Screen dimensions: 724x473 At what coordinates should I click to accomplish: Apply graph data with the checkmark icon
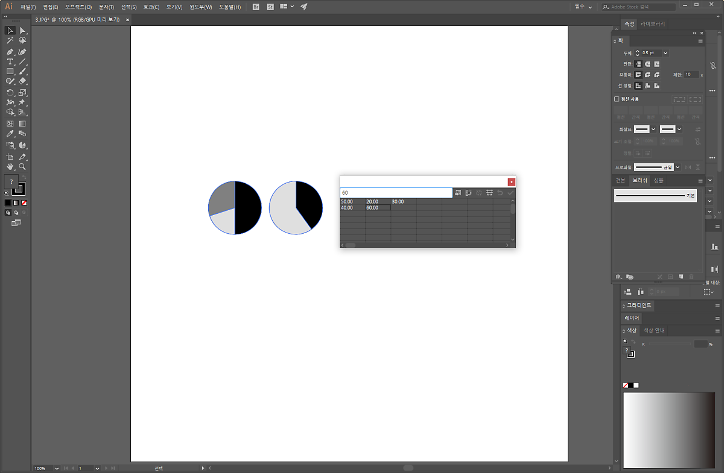pos(510,193)
